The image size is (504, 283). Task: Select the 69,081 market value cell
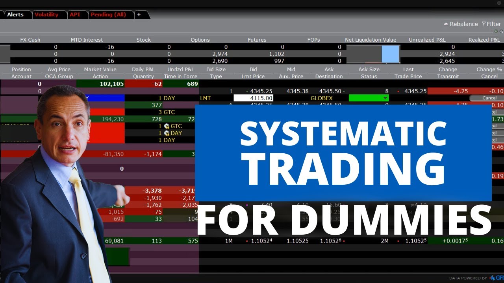(114, 241)
